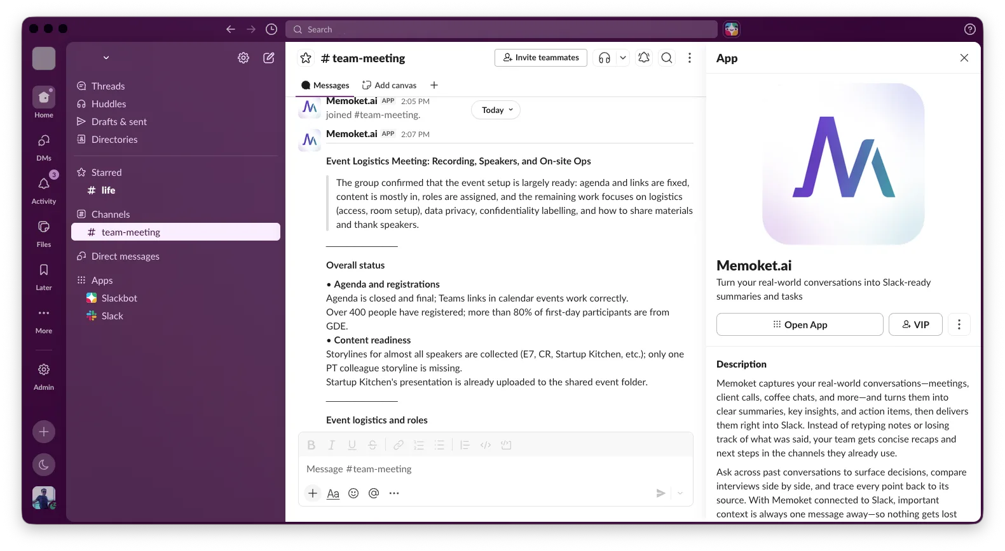Toggle ordered list formatting
This screenshot has width=1005, height=551.
(x=419, y=445)
